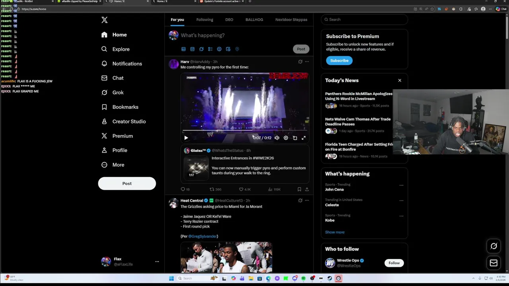Open Steam from taskbar

(330, 278)
